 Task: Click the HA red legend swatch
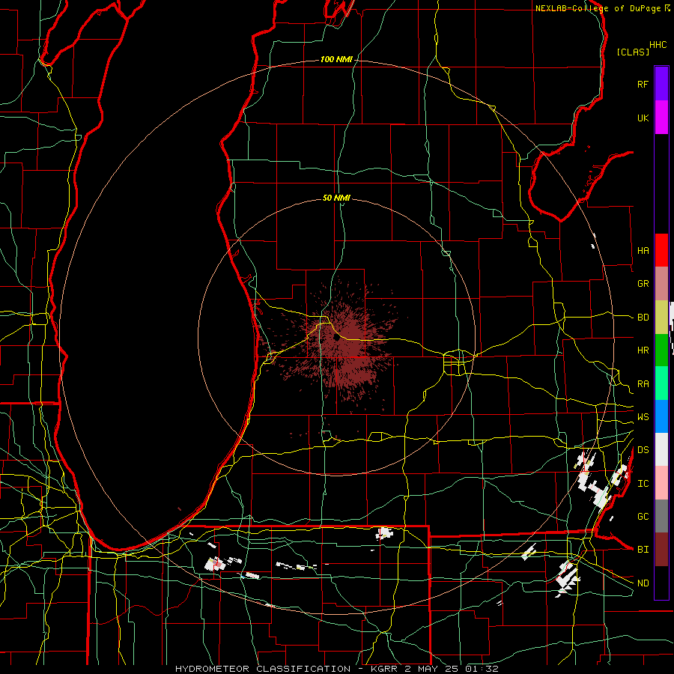tap(661, 250)
